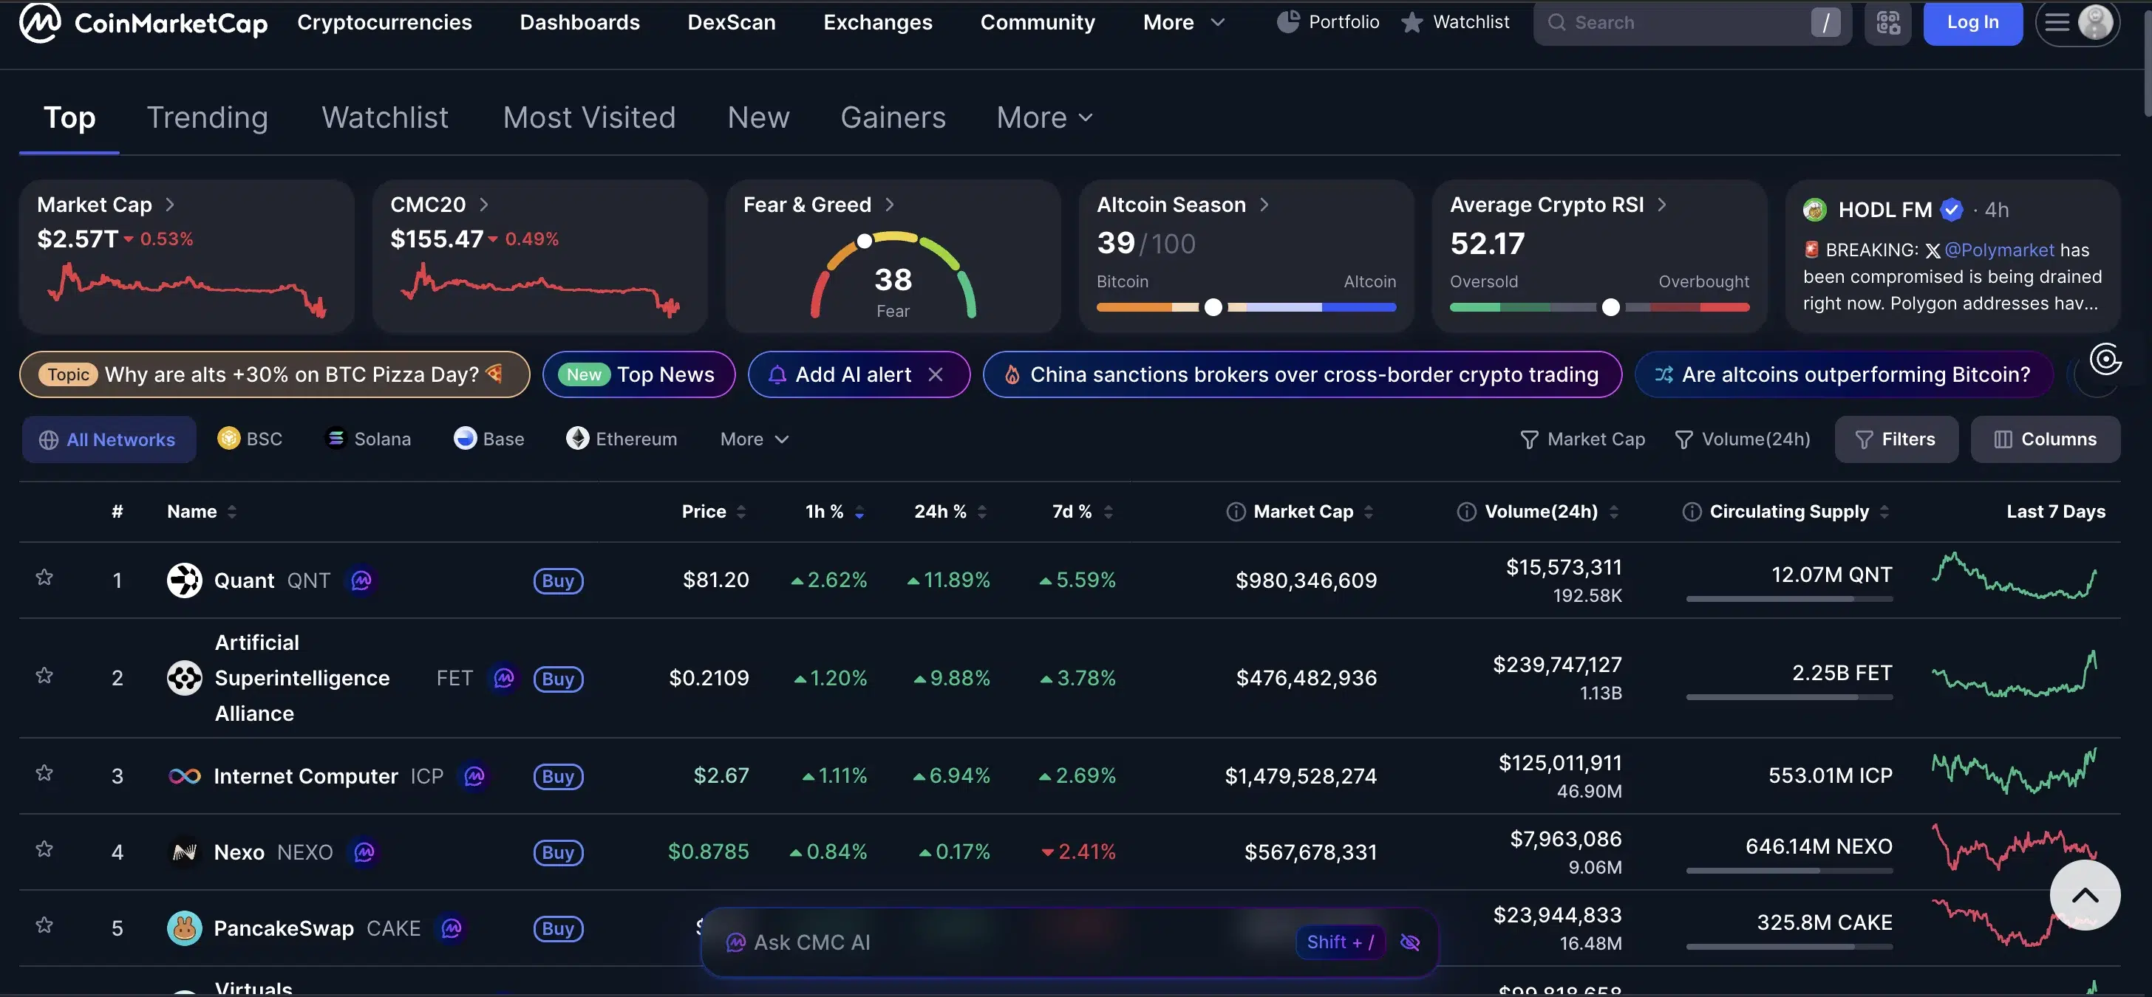Image resolution: width=2152 pixels, height=997 pixels.
Task: Click the CMC AI icon next to ICP
Action: [x=474, y=777]
